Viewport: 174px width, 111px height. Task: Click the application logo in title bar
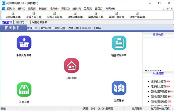[x=3, y=3]
